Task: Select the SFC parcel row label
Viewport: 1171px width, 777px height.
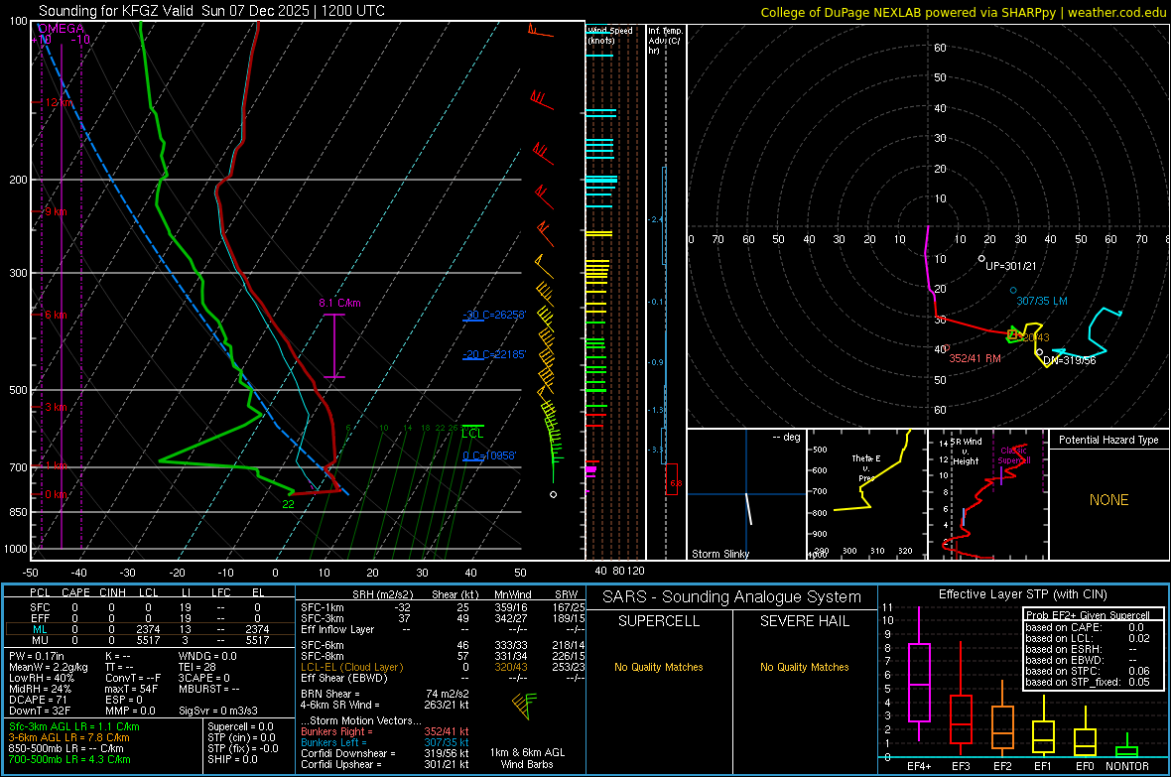Action: [x=40, y=607]
